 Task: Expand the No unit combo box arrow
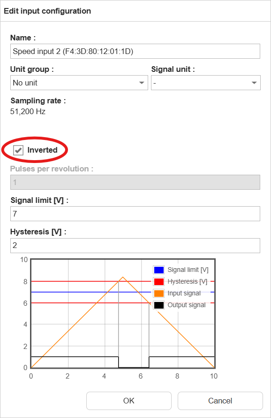[142, 83]
